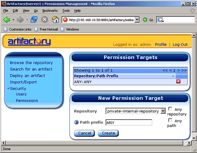Click page number 1 in pager

(174, 71)
